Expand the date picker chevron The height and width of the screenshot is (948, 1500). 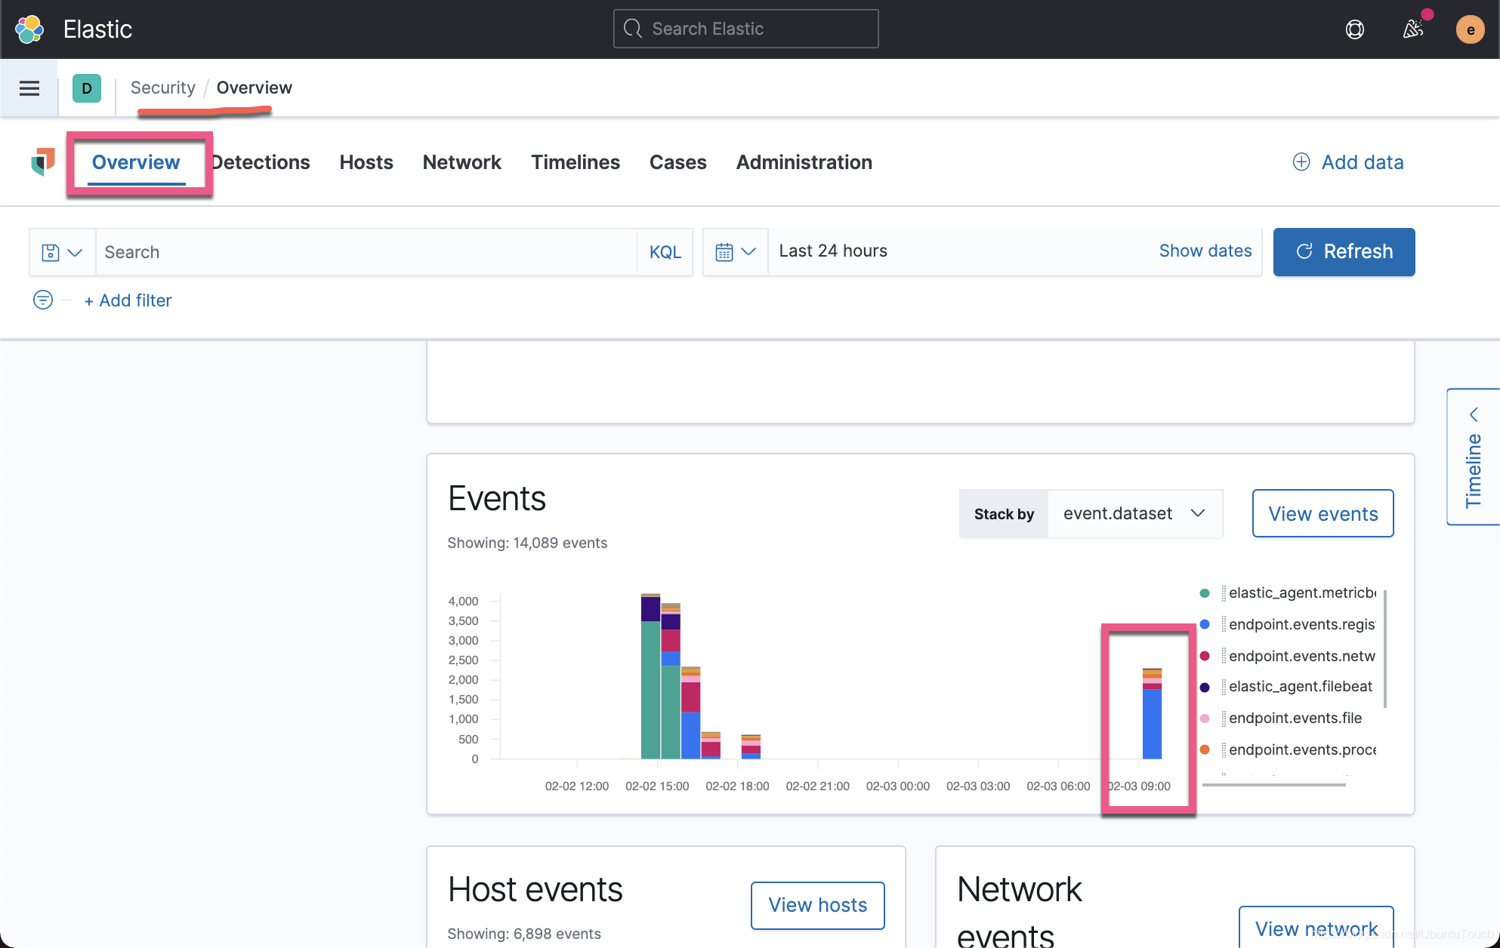[x=748, y=251]
